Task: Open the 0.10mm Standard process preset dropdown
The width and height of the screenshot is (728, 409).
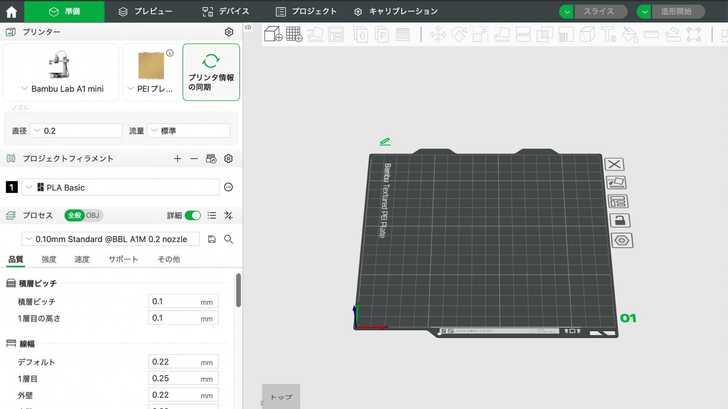Action: coord(111,239)
